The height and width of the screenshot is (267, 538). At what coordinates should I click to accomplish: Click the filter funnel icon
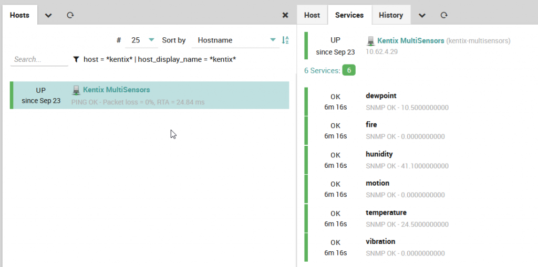coord(76,59)
